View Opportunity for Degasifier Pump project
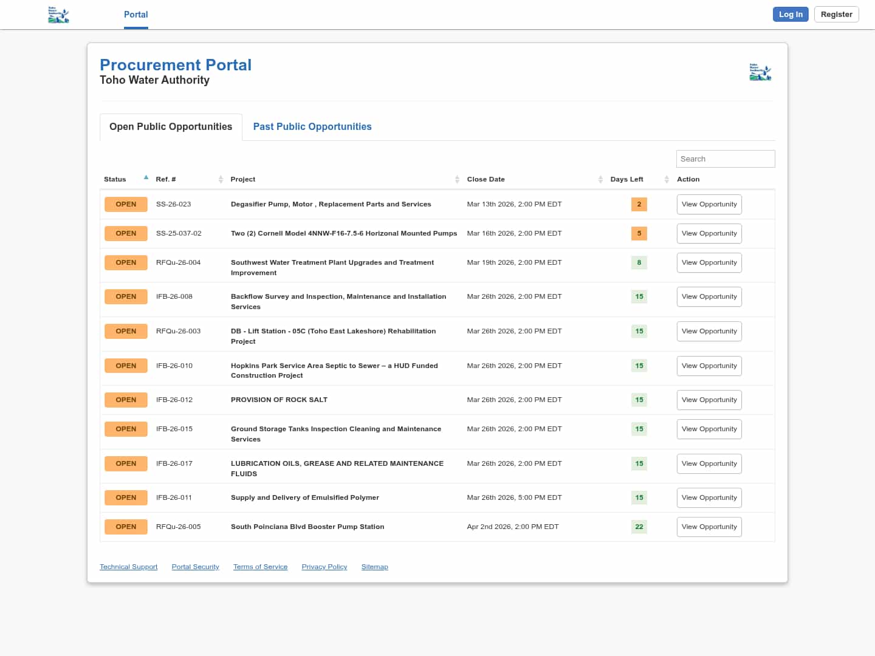The image size is (875, 656). pos(709,205)
